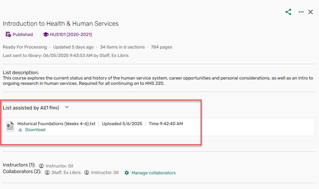Click the Manage collaborators gear icon
319x189 pixels.
click(x=127, y=173)
